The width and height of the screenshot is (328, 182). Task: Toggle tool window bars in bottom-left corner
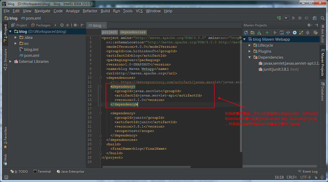[6, 177]
